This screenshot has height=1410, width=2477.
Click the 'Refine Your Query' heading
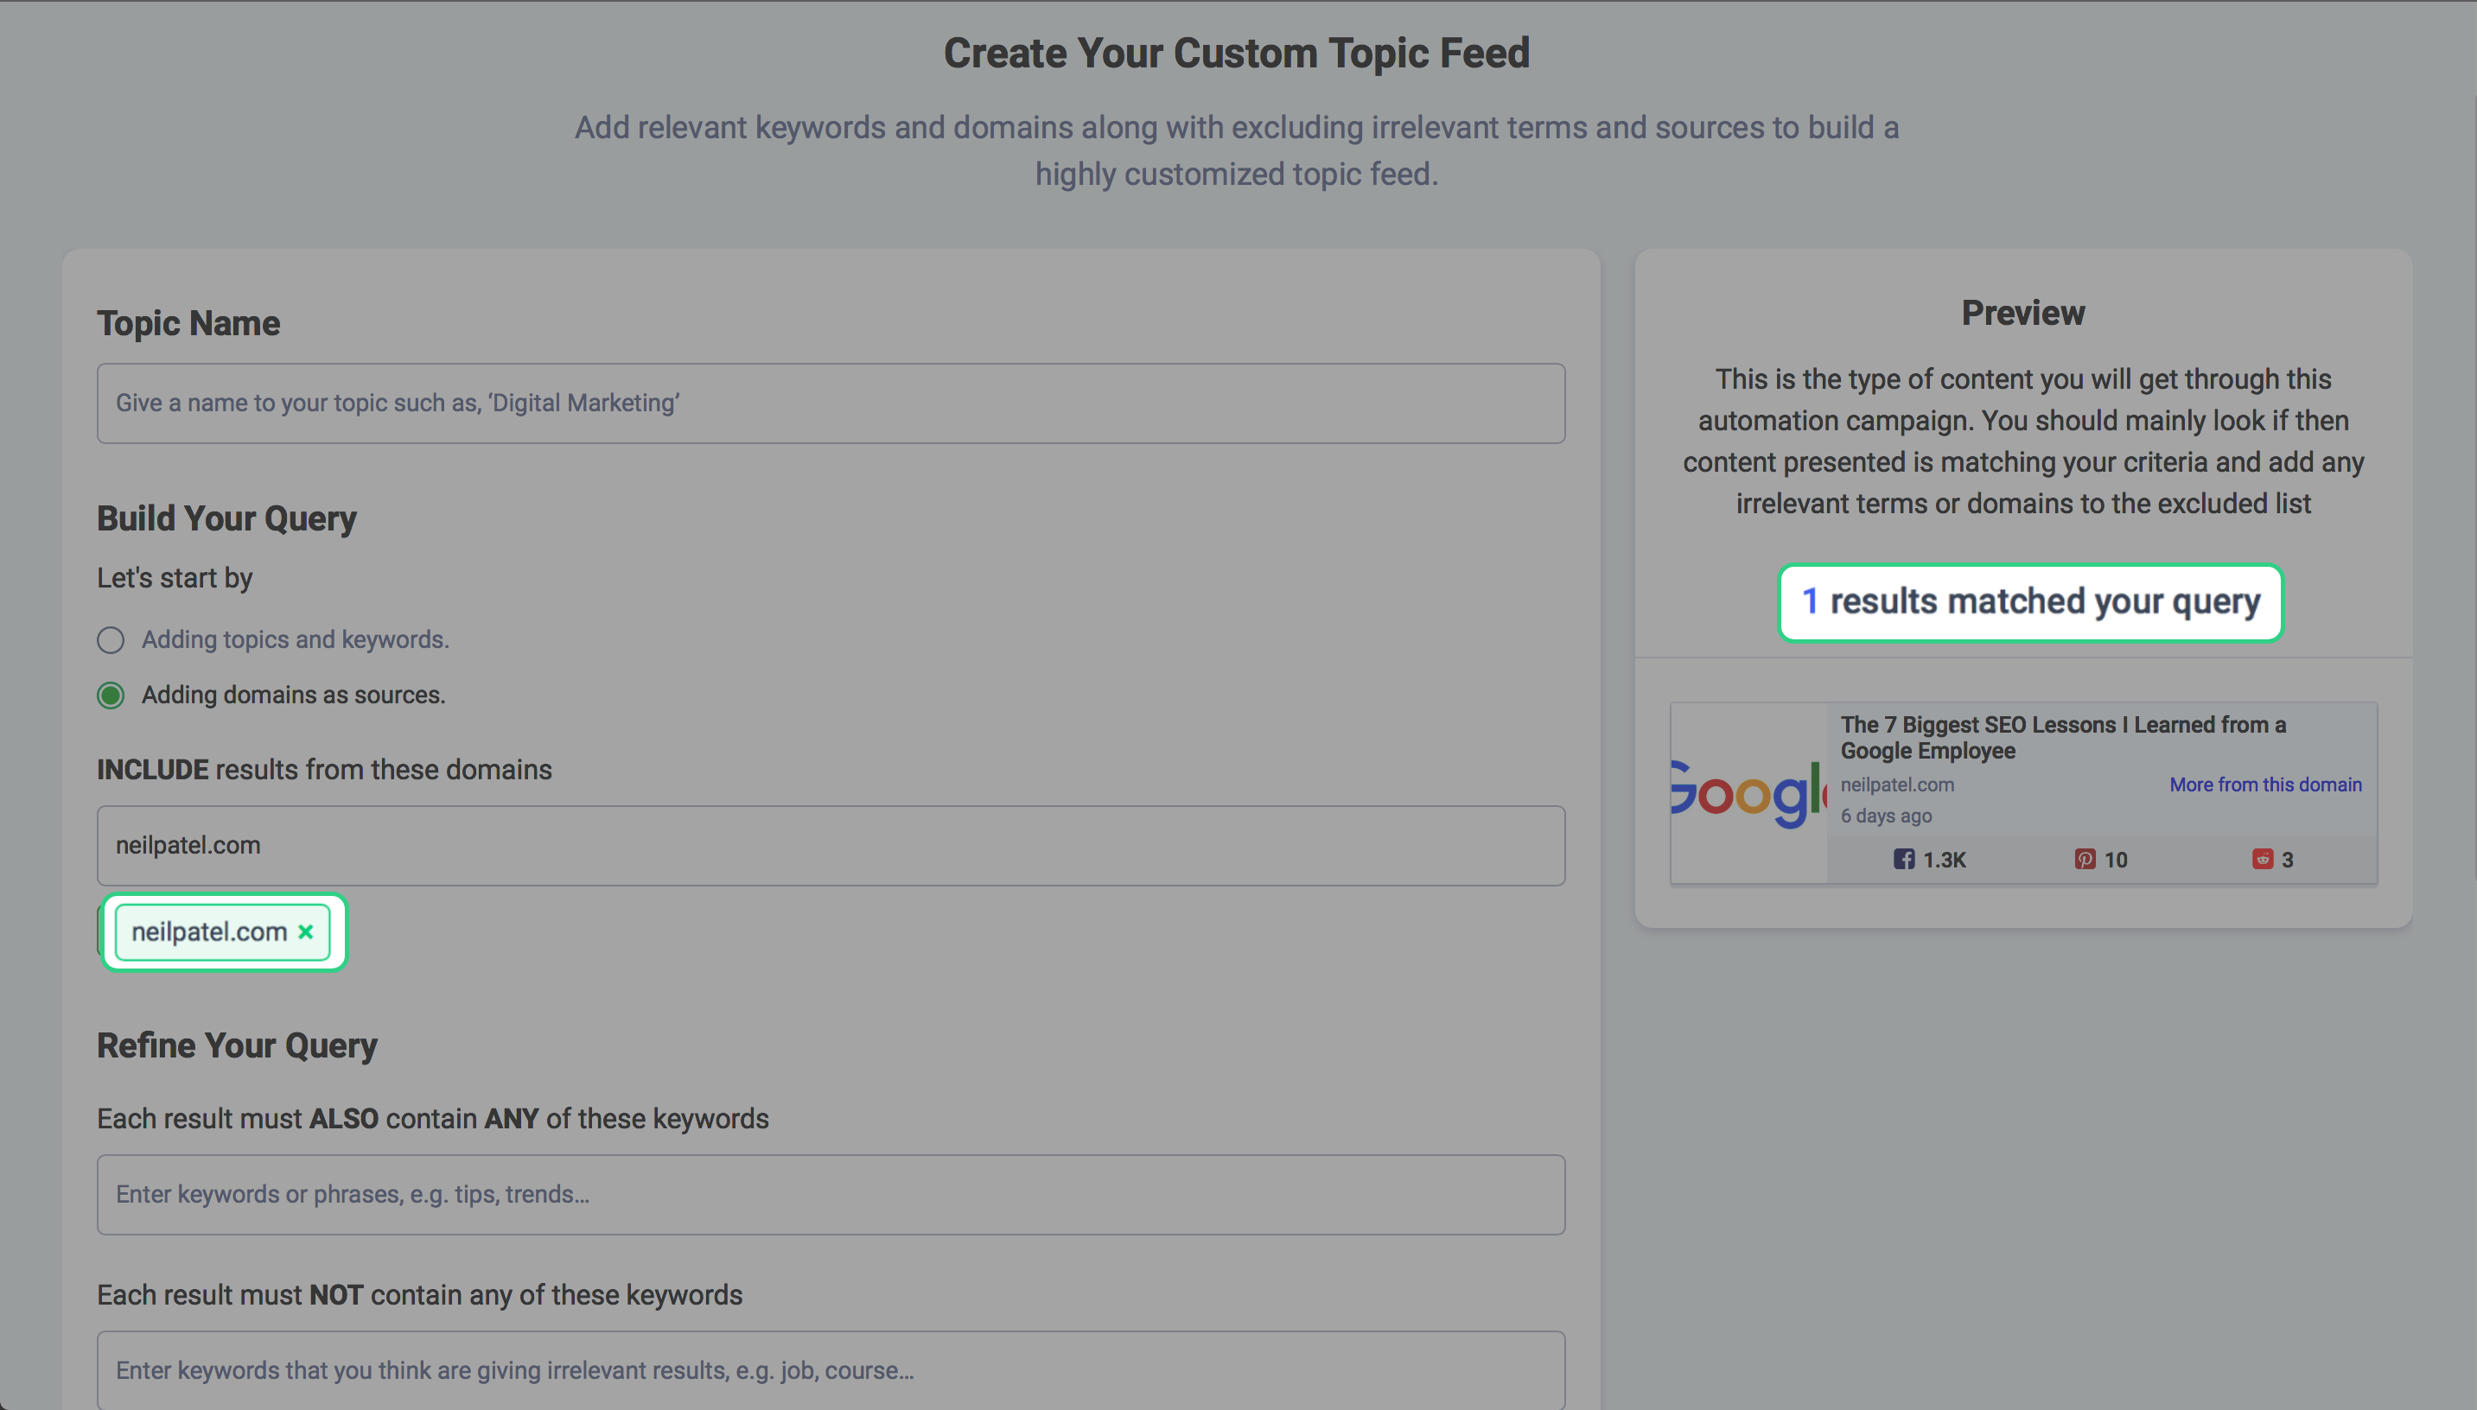pyautogui.click(x=238, y=1046)
